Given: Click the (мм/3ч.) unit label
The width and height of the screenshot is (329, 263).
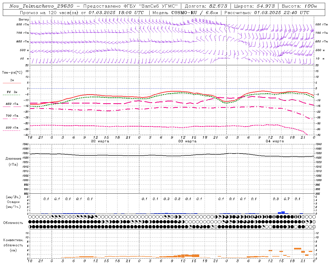Looking at the screenshot, I should [x=13, y=197].
